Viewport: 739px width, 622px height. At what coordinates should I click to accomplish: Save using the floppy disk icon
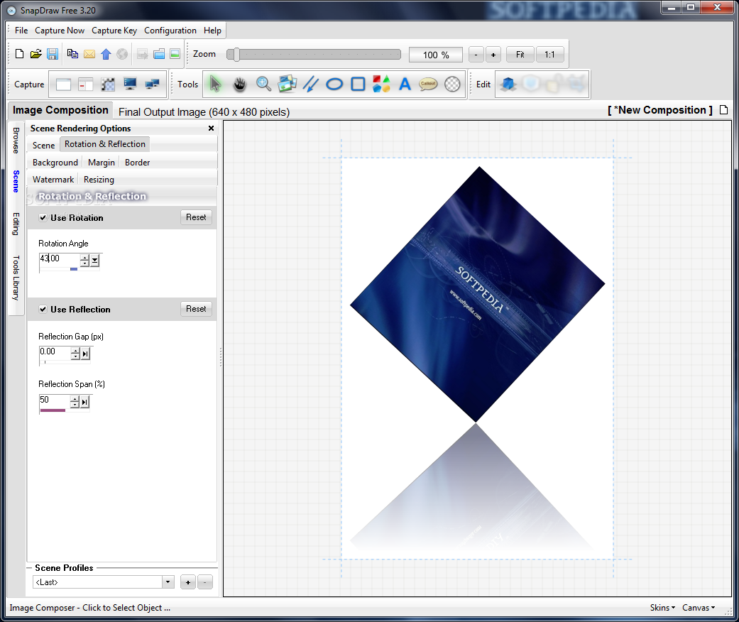point(53,54)
